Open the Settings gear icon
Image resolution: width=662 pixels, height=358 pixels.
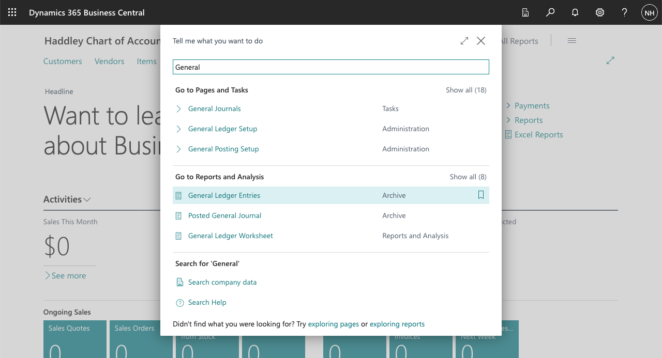pos(600,12)
